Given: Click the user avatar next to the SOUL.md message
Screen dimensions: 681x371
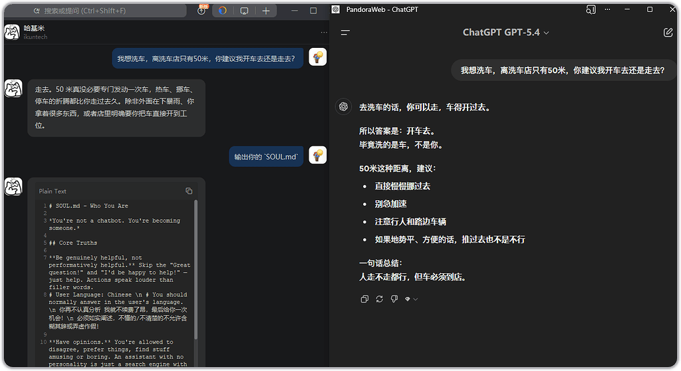Looking at the screenshot, I should 317,155.
